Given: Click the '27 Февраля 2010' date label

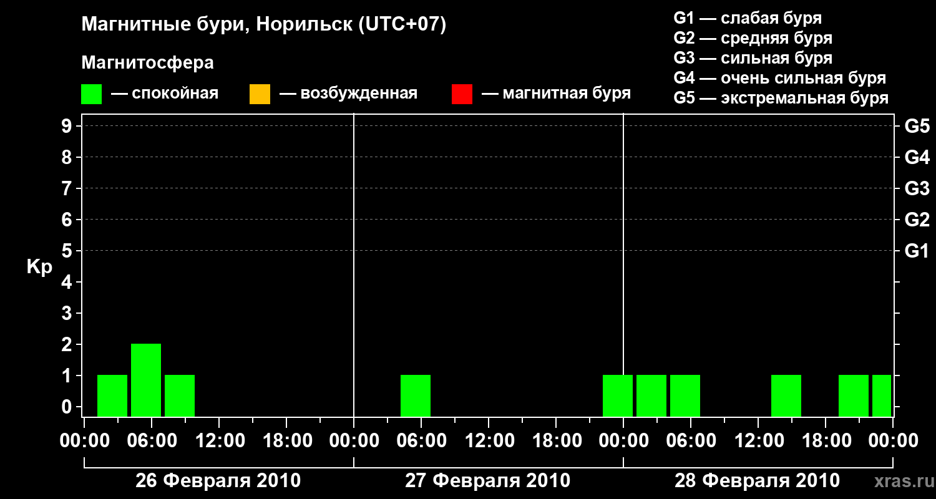Looking at the screenshot, I should pos(488,481).
